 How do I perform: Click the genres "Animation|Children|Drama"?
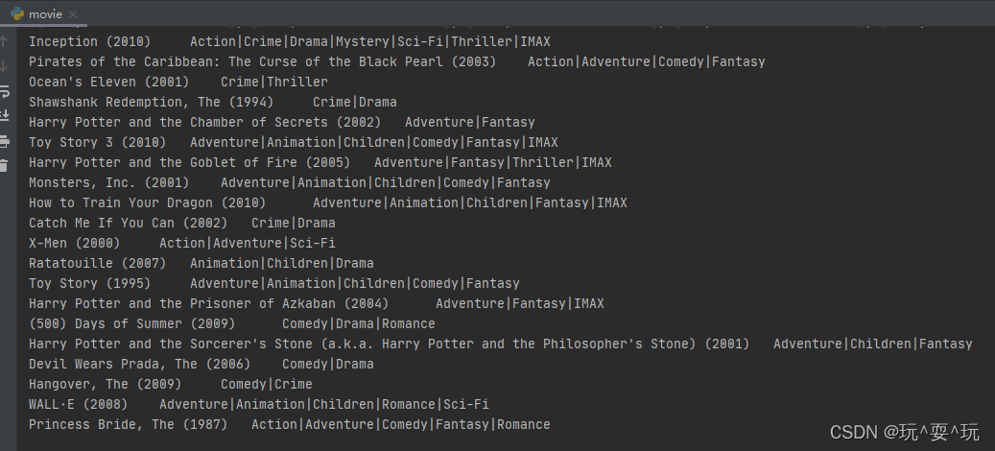coord(282,264)
